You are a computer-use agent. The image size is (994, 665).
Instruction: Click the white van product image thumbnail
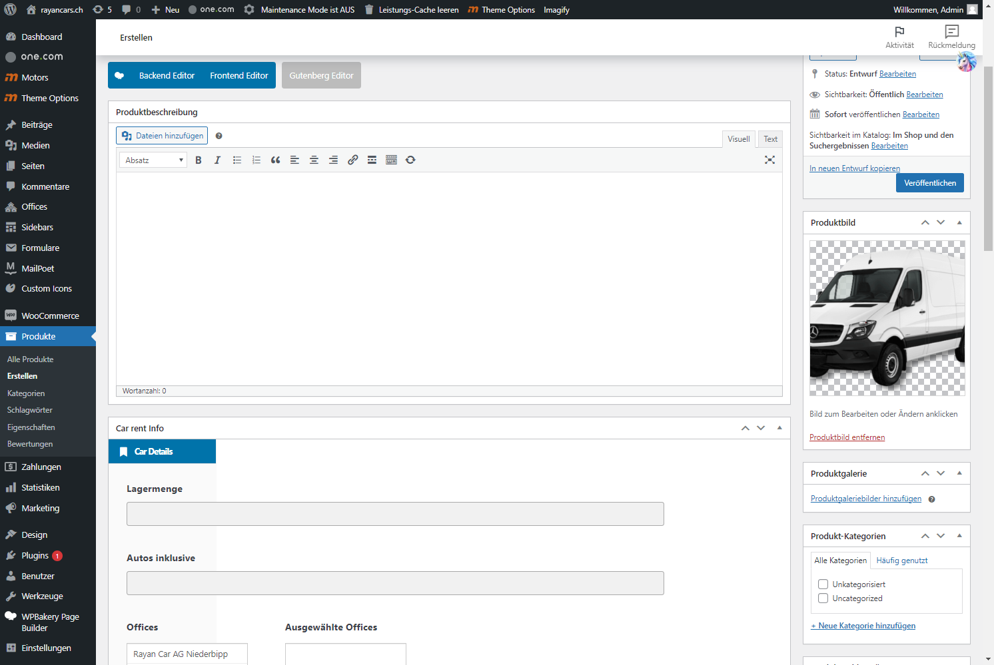[x=887, y=318]
